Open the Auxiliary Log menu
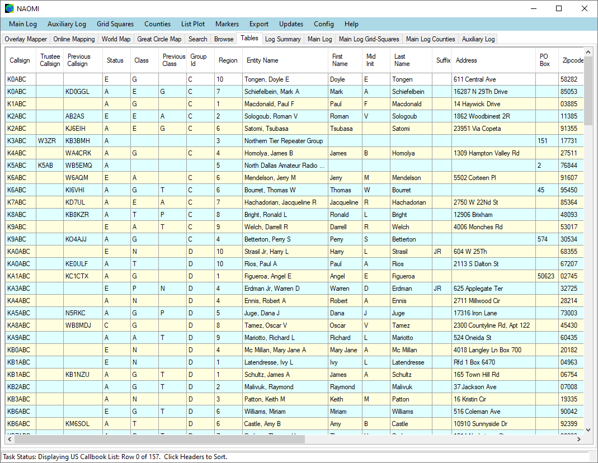The width and height of the screenshot is (598, 463). coord(67,24)
